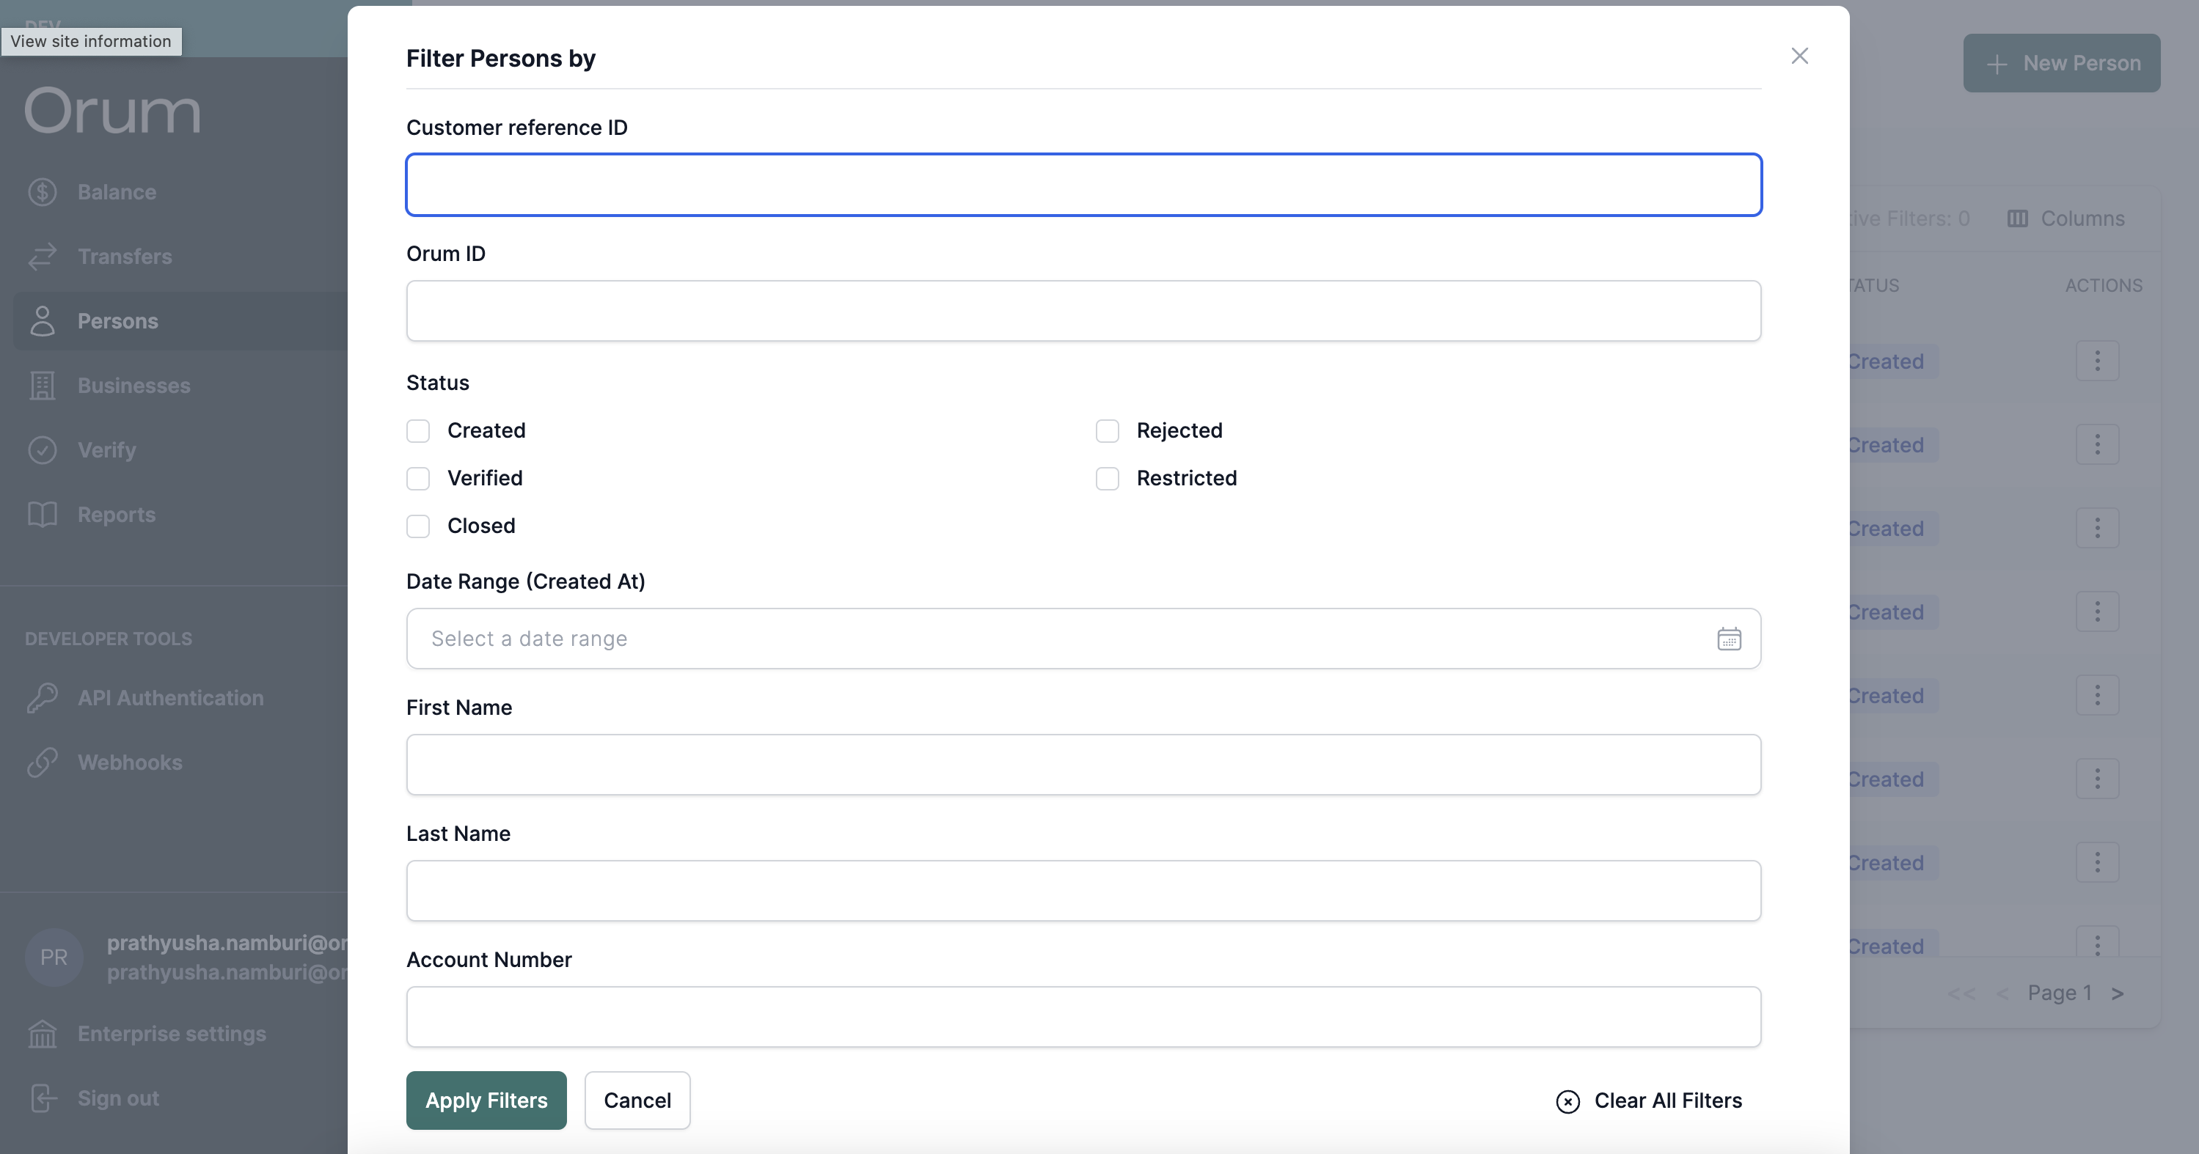
Task: Click the API Authentication key icon
Action: (43, 697)
